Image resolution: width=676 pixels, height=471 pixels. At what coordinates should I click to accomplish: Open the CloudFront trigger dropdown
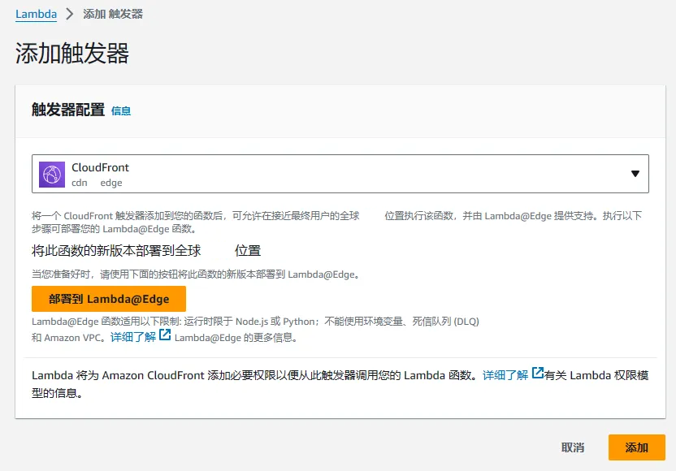tap(340, 174)
